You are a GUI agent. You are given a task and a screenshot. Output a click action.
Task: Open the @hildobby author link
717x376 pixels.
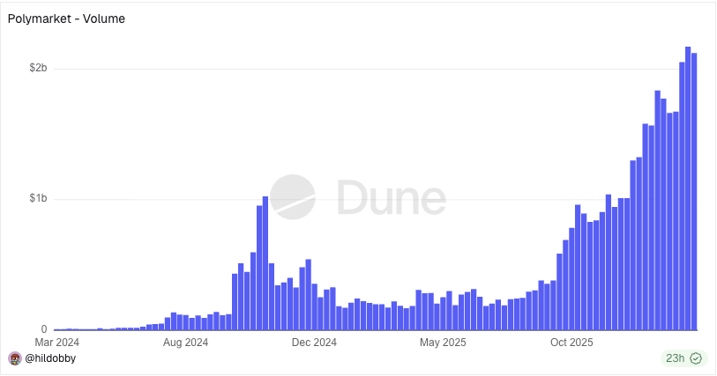point(50,358)
